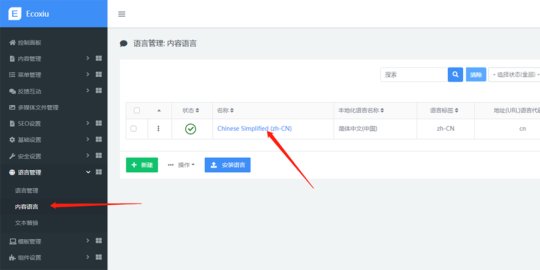
Task: Click the grid icon beside 内容管理
Action: click(99, 58)
